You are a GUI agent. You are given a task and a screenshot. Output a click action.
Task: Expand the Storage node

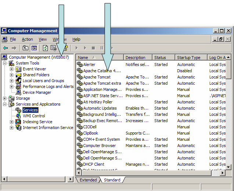click(5, 98)
